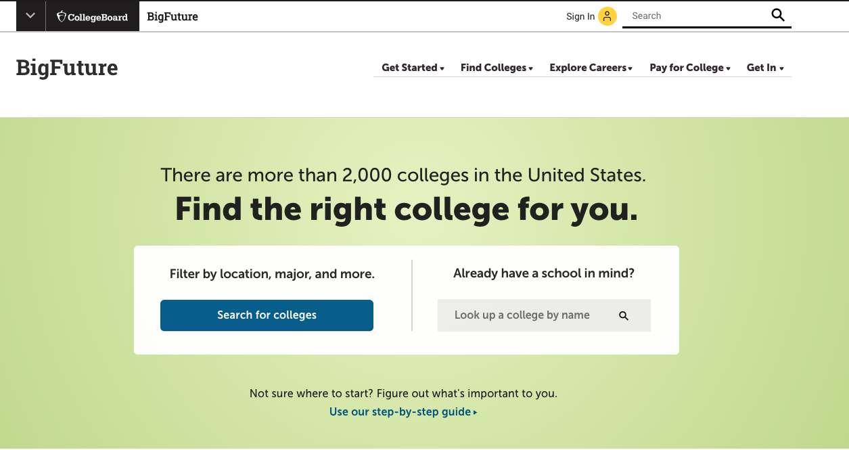Click the BigFuture label in the top bar
Image resolution: width=849 pixels, height=450 pixels.
(x=173, y=16)
